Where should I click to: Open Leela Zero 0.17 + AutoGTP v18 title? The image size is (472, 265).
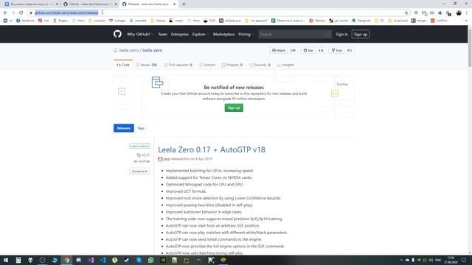coord(212,149)
